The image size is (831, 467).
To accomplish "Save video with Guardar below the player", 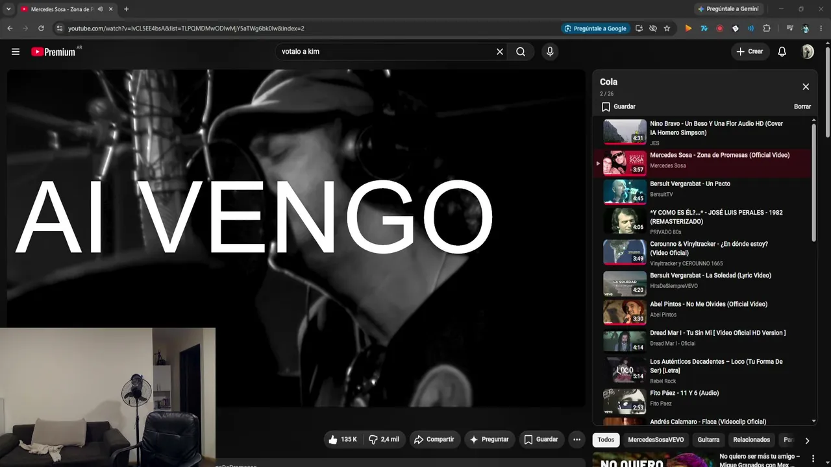I will point(541,440).
